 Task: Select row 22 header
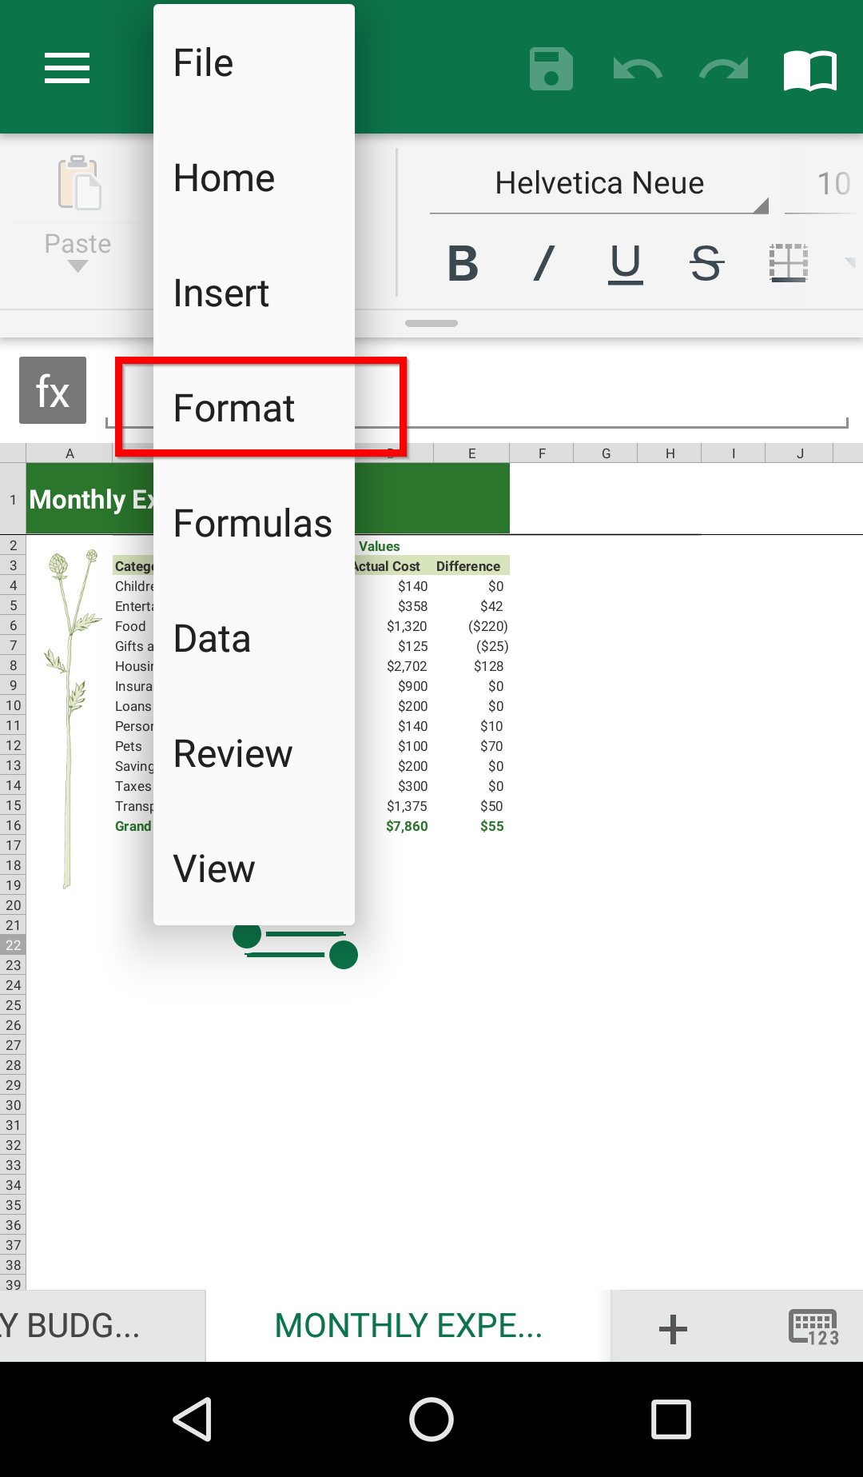(13, 945)
